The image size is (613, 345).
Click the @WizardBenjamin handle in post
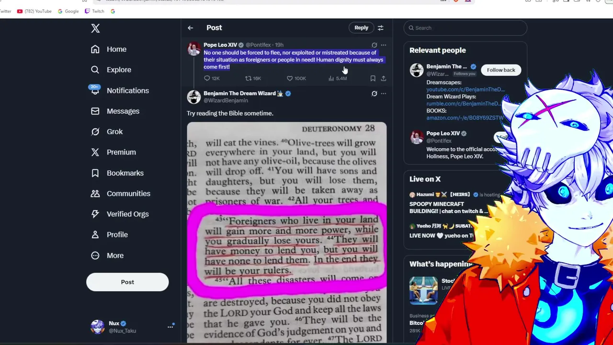226,101
